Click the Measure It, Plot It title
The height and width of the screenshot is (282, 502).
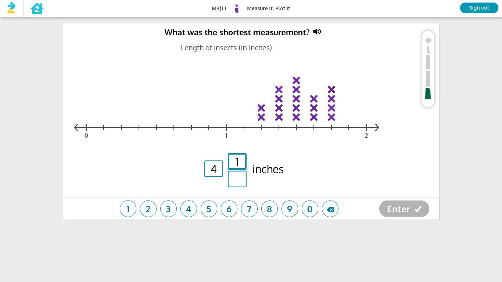click(x=268, y=8)
